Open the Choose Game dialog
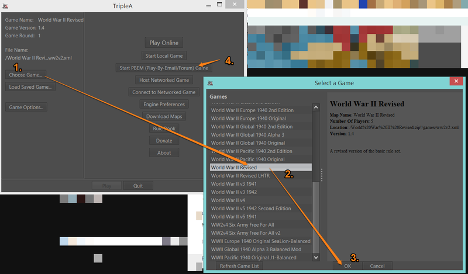The width and height of the screenshot is (468, 274). point(26,75)
